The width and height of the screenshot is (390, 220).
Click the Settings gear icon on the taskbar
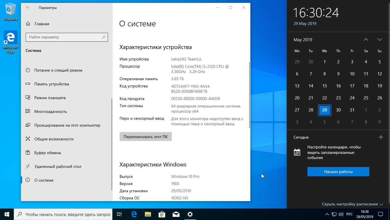[190, 214]
